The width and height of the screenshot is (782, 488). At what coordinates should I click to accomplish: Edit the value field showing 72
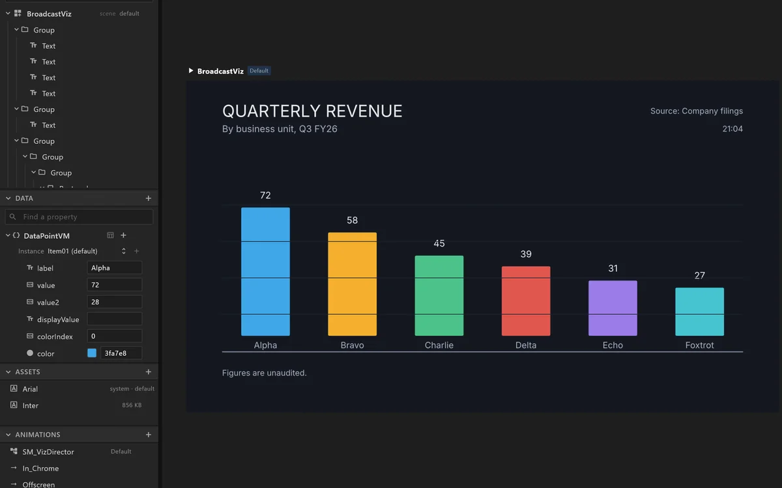[115, 285]
